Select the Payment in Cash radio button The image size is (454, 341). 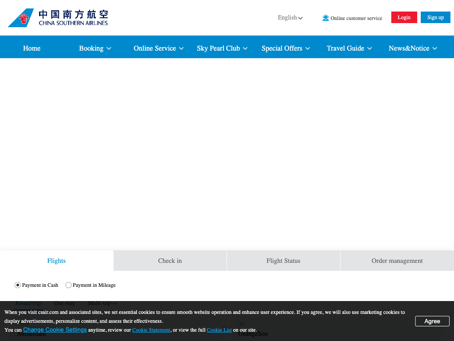18,285
